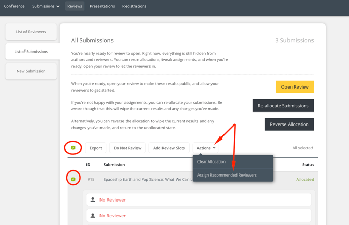349x225 pixels.
Task: Open List of Reviewers in sidebar
Action: point(31,32)
